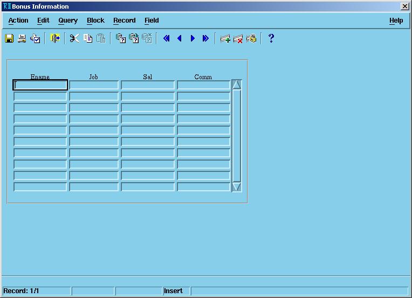The image size is (412, 298).
Task: Click the Copy toolbar icon
Action: click(x=88, y=38)
